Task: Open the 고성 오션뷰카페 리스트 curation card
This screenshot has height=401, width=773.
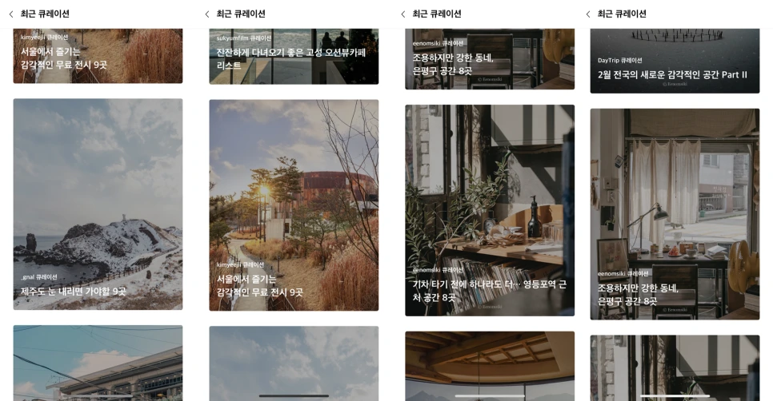Action: click(294, 56)
